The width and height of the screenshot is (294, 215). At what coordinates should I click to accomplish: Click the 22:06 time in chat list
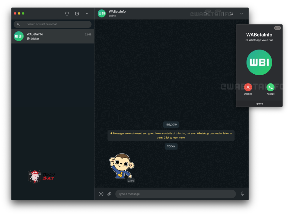click(88, 35)
